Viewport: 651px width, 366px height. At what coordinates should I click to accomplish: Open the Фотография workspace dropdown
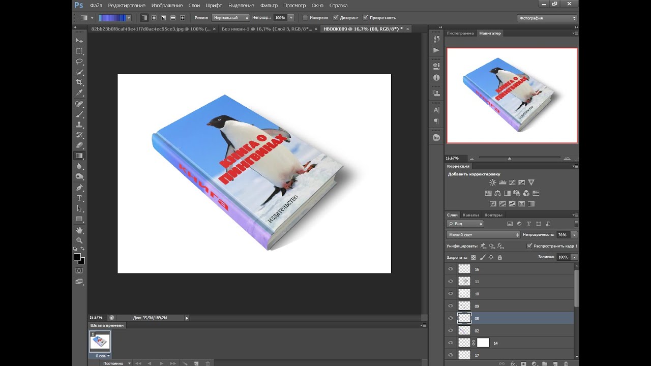[x=547, y=18]
